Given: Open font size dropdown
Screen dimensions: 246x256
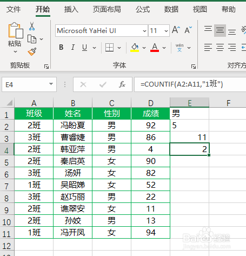Looking at the screenshot, I should pyautogui.click(x=166, y=31).
